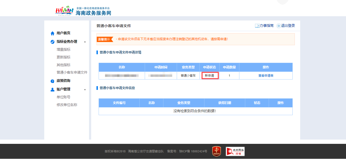
Task: Click the home icon beside 用户首页
Action: click(x=52, y=33)
